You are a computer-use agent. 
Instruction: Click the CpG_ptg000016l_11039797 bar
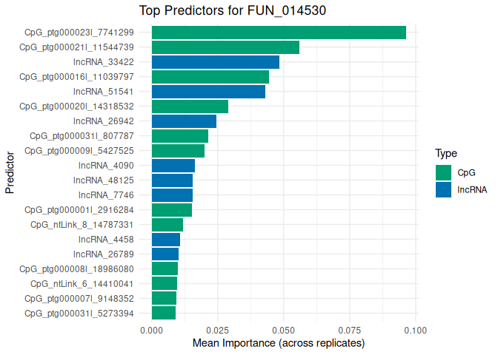[x=210, y=77]
